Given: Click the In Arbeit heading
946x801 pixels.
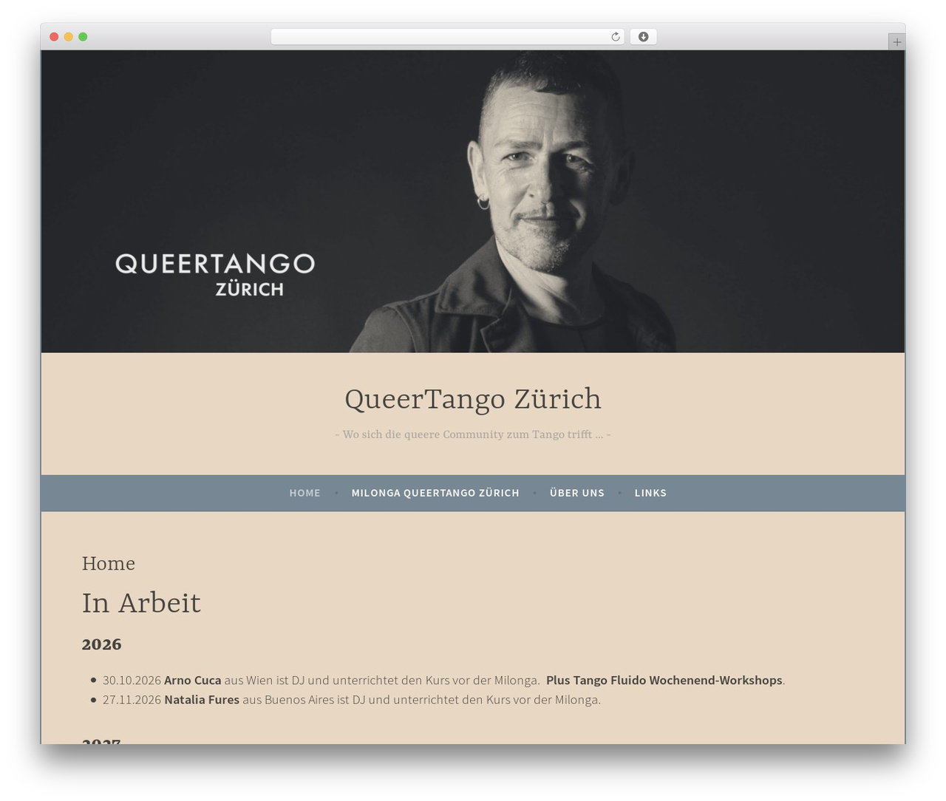Looking at the screenshot, I should point(141,603).
